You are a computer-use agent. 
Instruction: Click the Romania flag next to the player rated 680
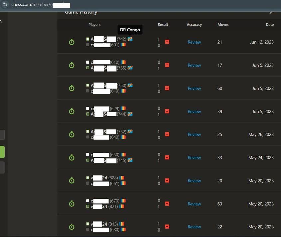123,229
